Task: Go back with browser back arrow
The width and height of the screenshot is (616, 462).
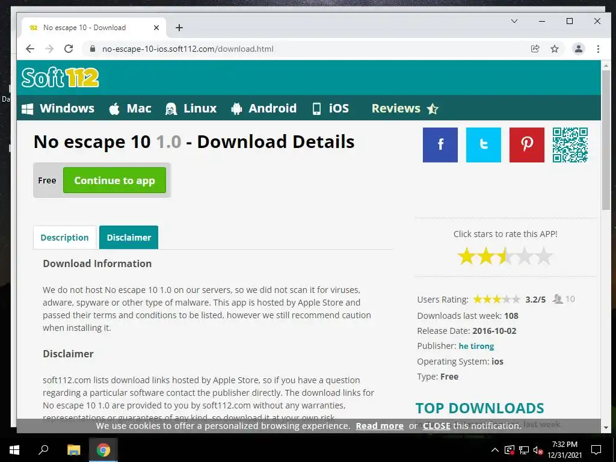Action: point(30,49)
